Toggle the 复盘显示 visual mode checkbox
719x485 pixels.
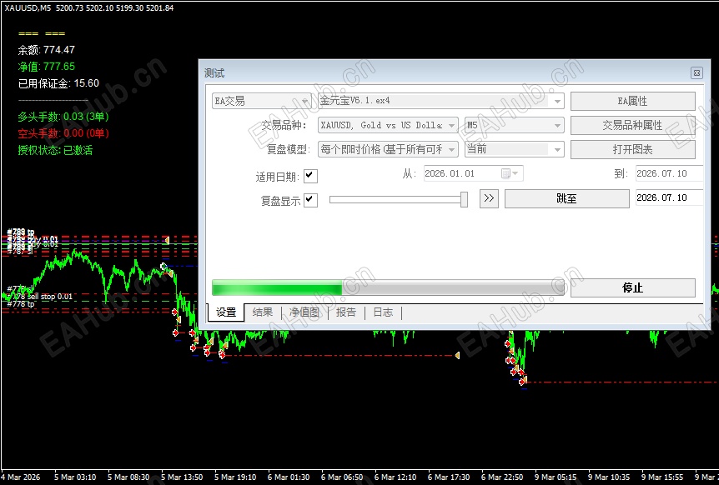[310, 200]
